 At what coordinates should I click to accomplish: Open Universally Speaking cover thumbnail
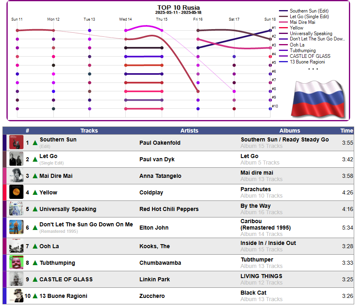click(x=16, y=209)
